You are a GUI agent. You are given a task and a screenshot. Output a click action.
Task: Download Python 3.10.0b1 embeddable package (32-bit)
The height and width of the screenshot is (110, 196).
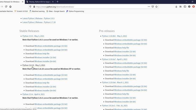coord(130,40)
